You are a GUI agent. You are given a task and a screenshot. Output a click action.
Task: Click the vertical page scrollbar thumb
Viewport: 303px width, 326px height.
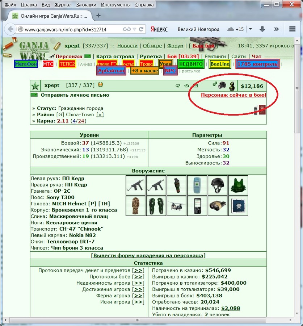pyautogui.click(x=297, y=89)
